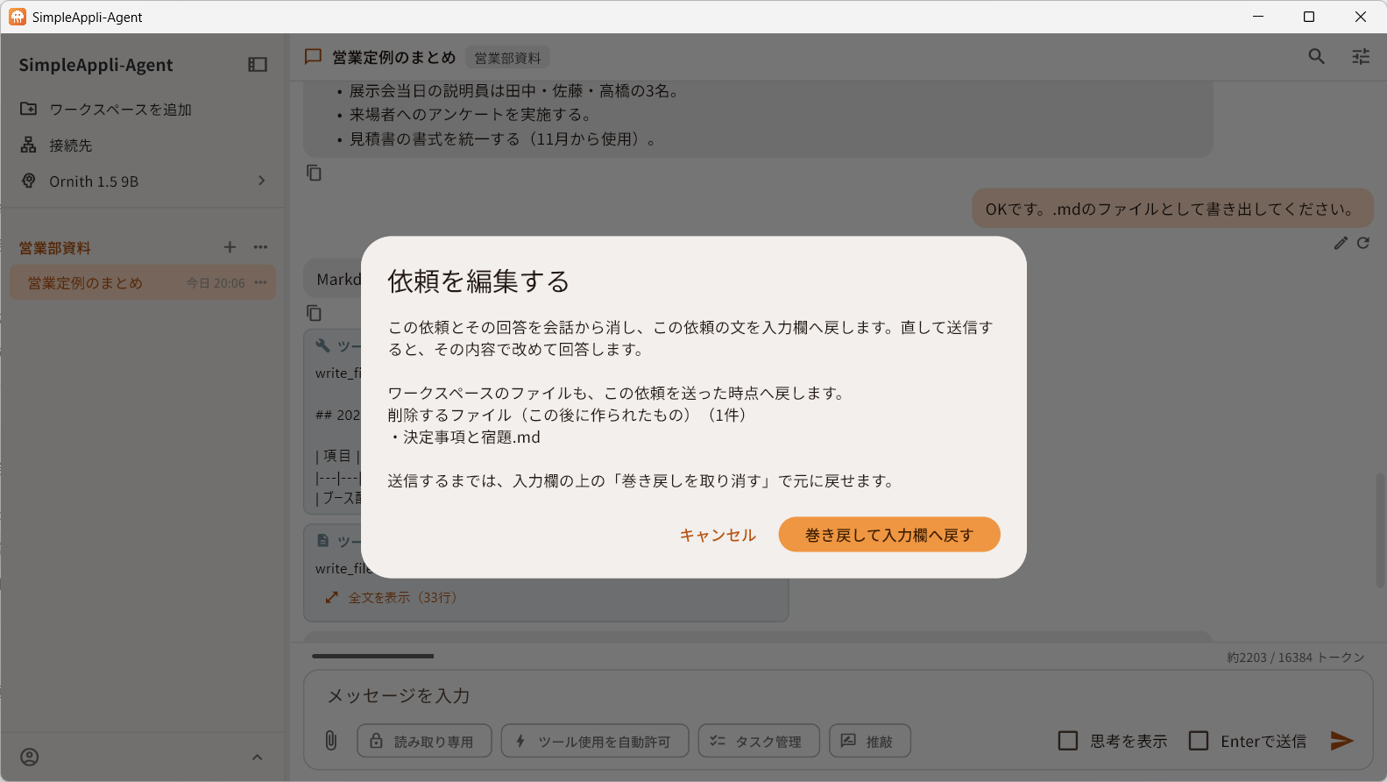This screenshot has width=1387, height=782.
Task: Copy the decision list message via copy icon
Action: pyautogui.click(x=314, y=173)
